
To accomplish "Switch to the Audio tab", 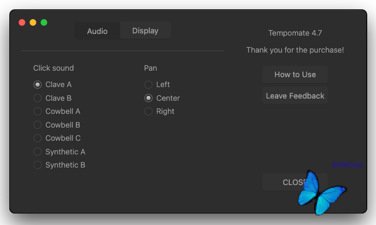I will 97,31.
